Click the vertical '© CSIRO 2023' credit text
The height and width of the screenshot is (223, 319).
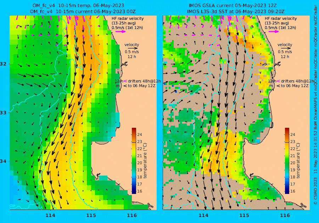tap(315, 191)
